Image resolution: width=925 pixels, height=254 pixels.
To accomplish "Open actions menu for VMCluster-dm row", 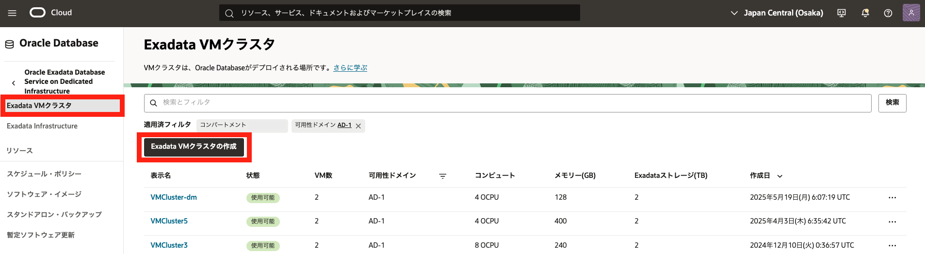I will 892,198.
